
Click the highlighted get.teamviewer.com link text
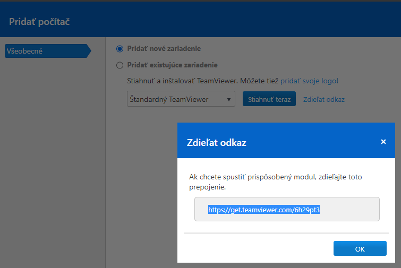263,210
